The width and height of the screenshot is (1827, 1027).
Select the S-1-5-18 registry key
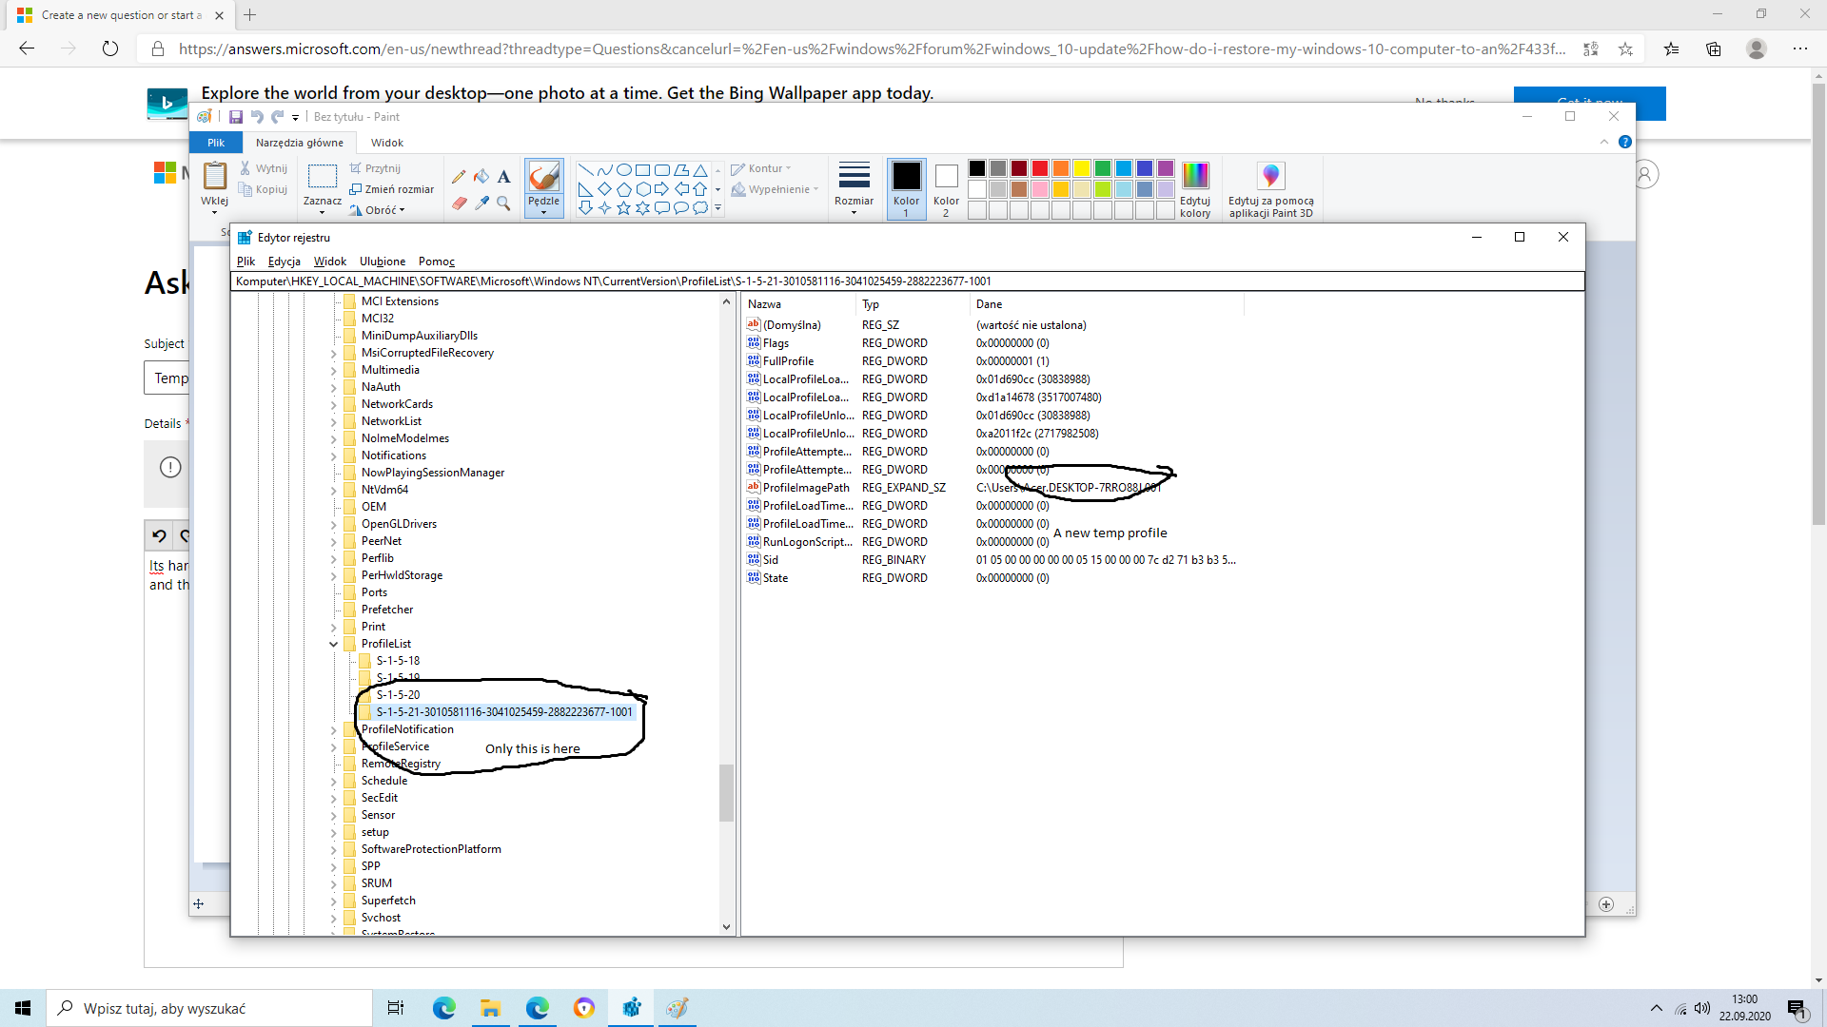click(398, 661)
